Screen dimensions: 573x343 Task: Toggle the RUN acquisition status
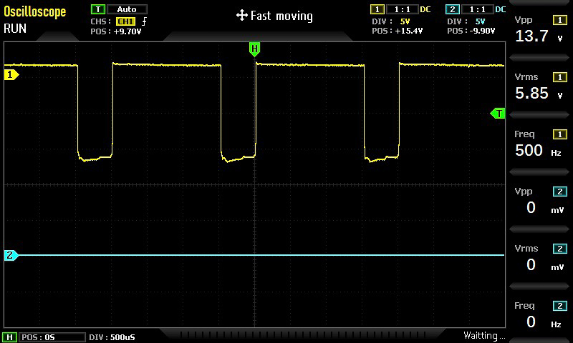[15, 29]
